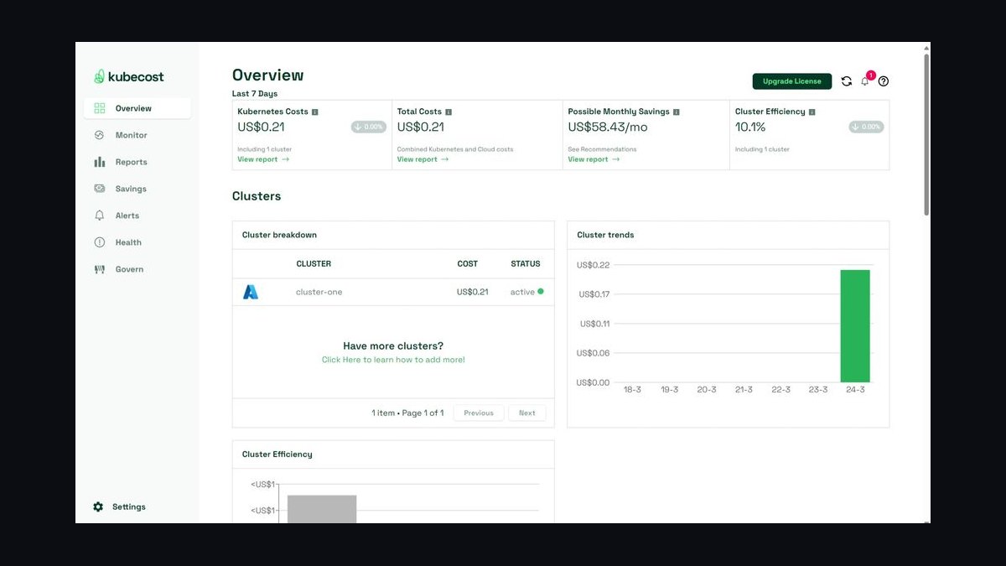The width and height of the screenshot is (1006, 566).
Task: Click the Last 7 Days label
Action: [x=255, y=94]
